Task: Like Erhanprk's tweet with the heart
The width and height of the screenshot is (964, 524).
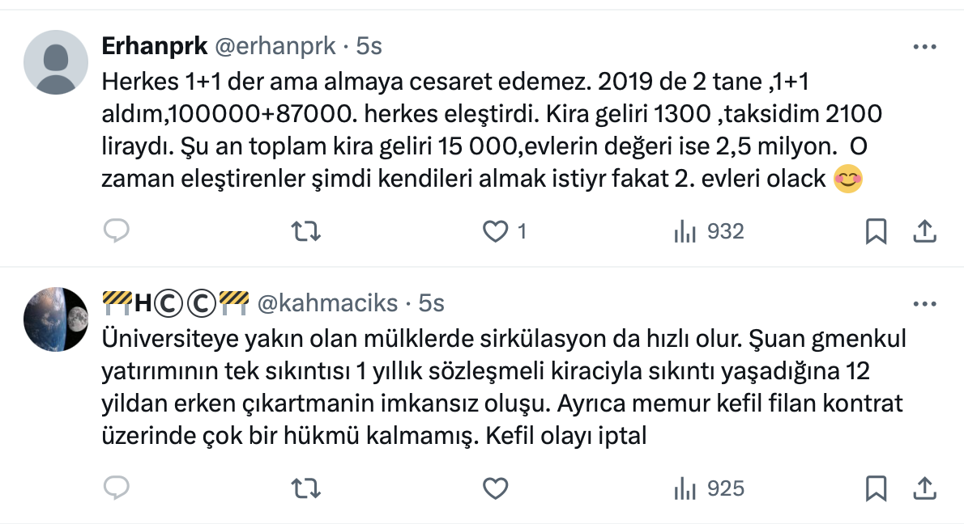Action: click(495, 232)
